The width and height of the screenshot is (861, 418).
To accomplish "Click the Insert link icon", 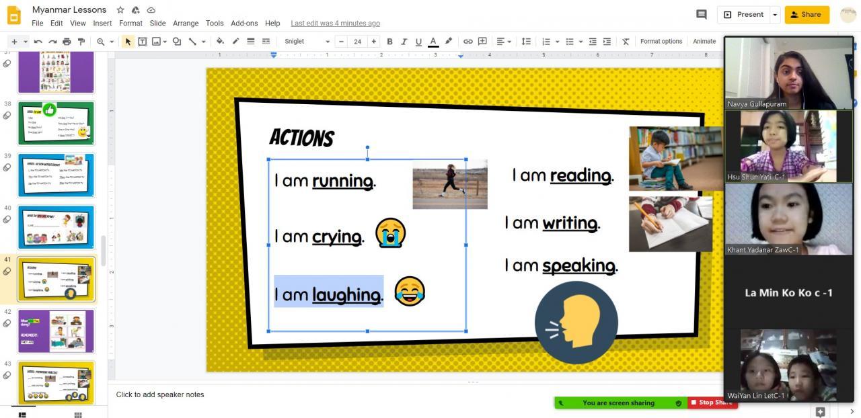I will click(x=467, y=42).
